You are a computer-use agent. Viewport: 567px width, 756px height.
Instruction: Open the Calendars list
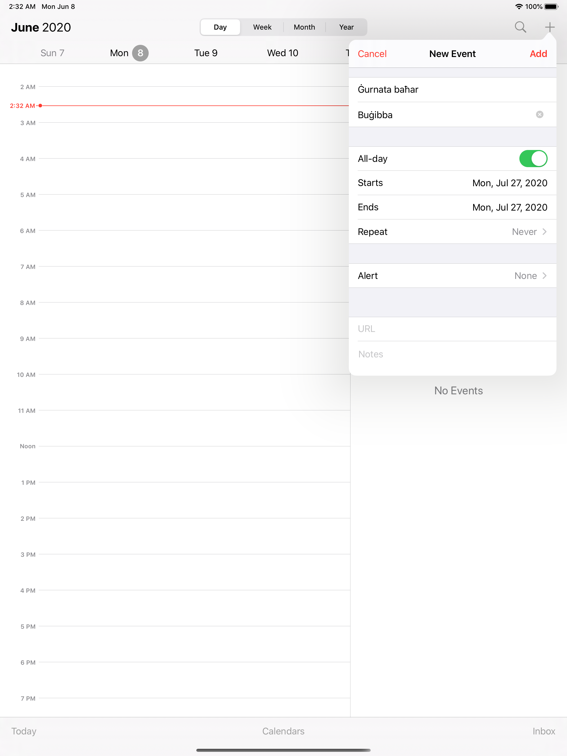283,731
